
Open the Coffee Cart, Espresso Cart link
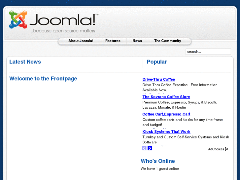(x=166, y=114)
